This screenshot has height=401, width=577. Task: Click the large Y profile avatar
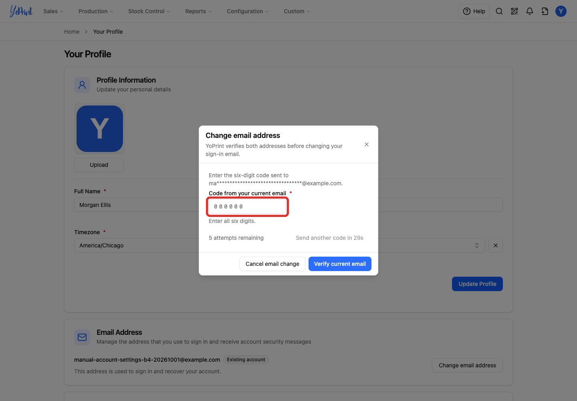(100, 129)
